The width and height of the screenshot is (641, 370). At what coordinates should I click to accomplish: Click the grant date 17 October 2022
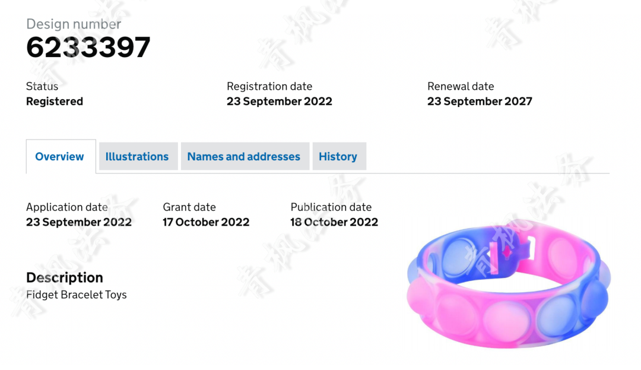click(206, 222)
